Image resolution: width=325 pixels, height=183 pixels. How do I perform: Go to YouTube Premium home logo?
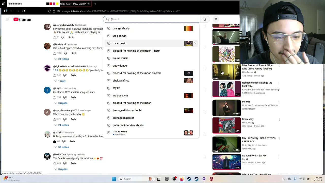pyautogui.click(x=22, y=19)
